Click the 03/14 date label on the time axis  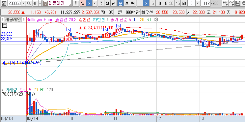tap(33, 118)
